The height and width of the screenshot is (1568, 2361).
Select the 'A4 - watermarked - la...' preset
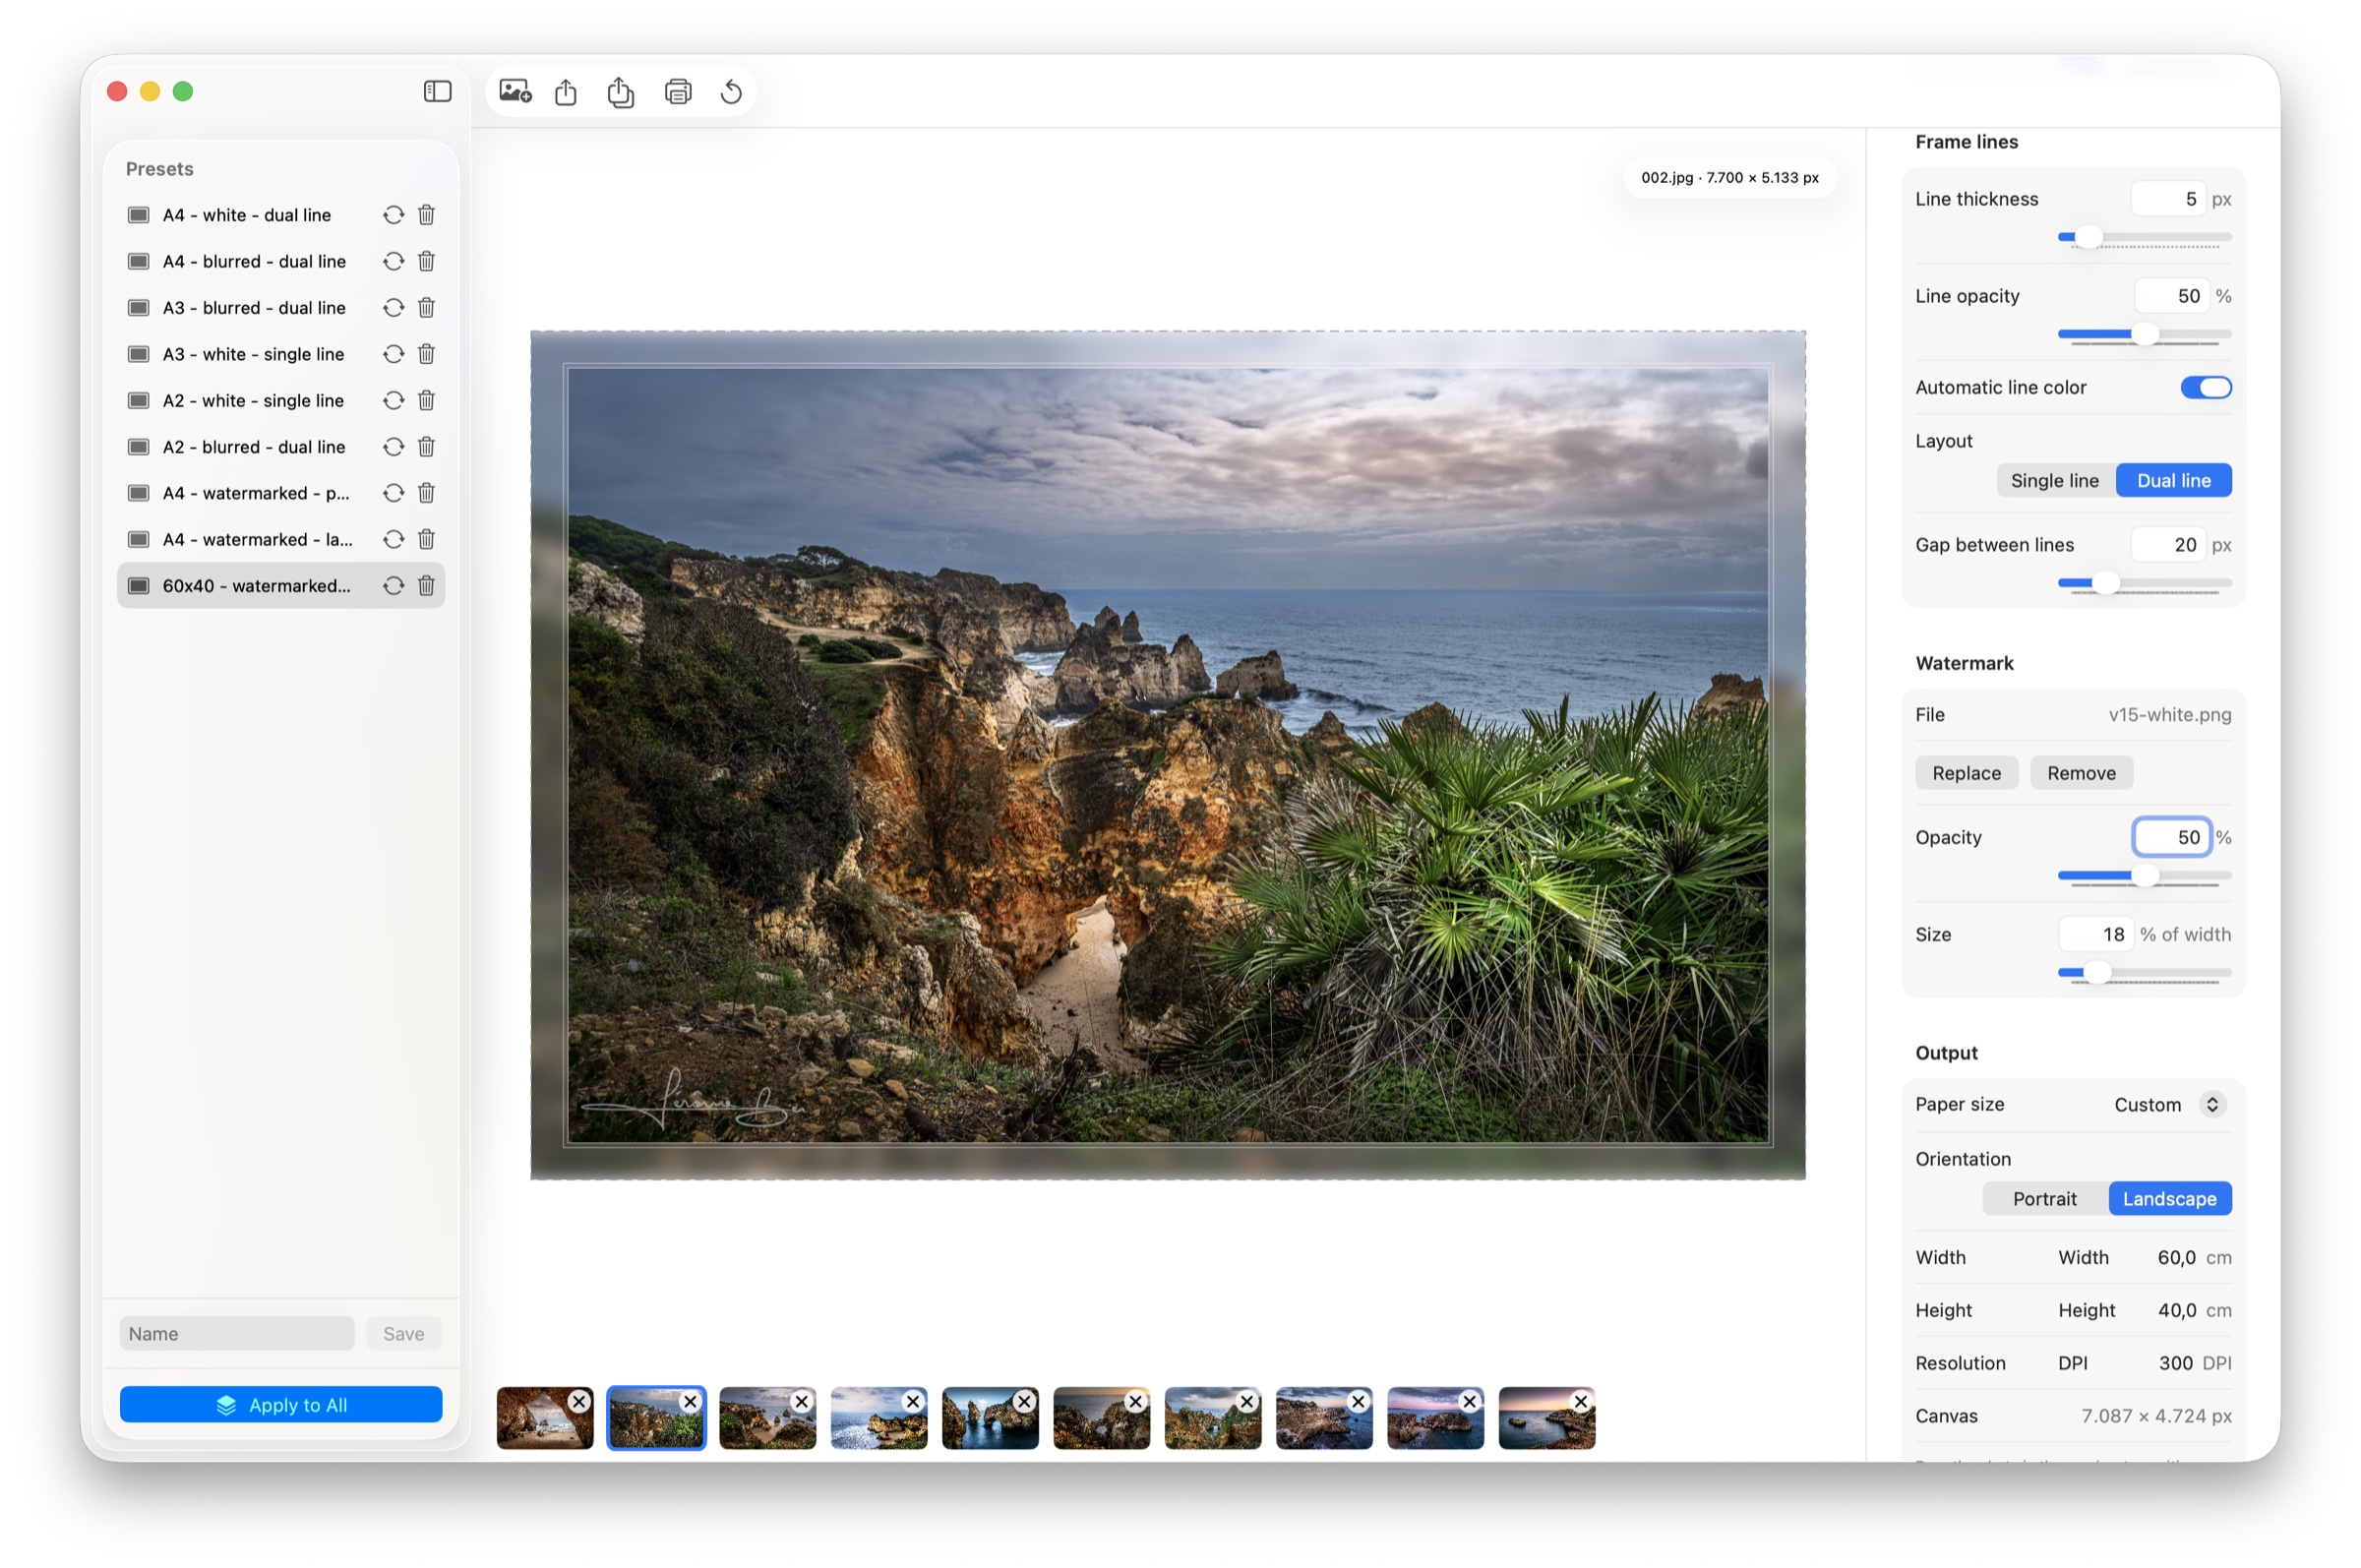click(281, 540)
